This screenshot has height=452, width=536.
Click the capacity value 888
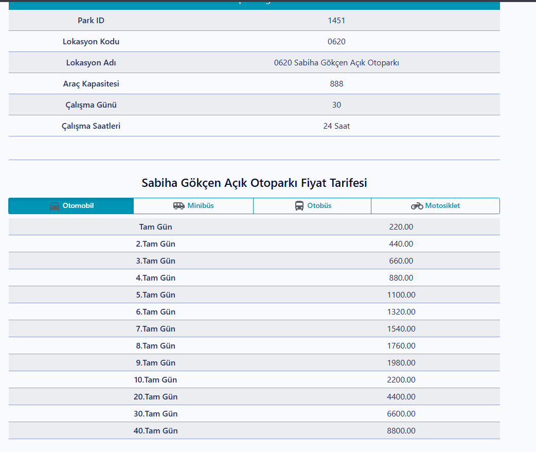(x=336, y=84)
